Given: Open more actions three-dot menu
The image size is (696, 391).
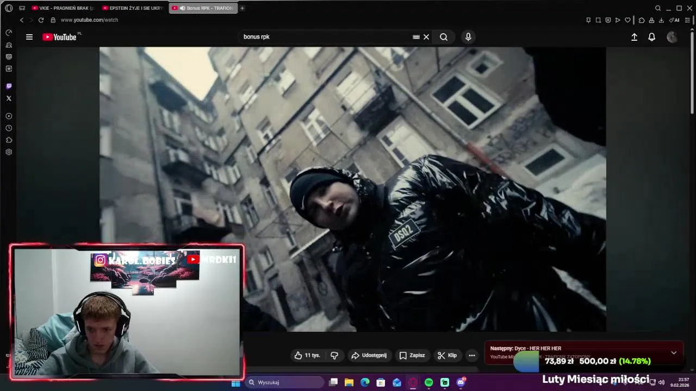Looking at the screenshot, I should [472, 355].
